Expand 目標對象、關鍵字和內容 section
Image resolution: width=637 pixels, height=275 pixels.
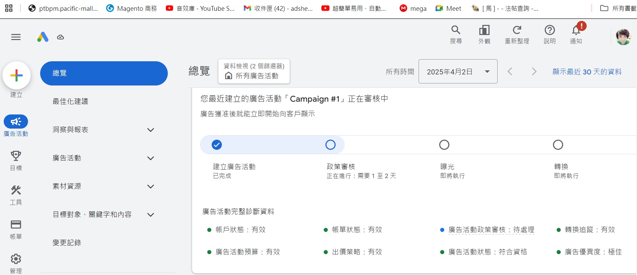pos(151,215)
